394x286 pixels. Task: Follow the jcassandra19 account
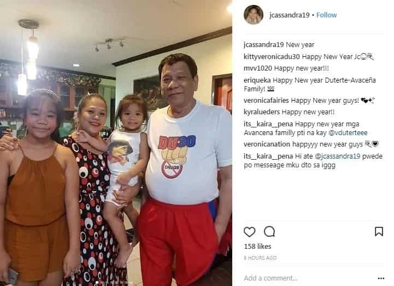pos(326,15)
